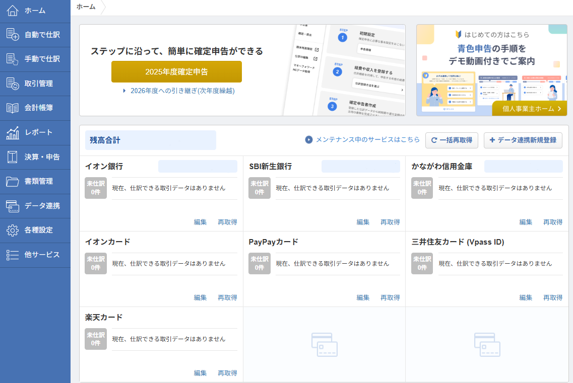The height and width of the screenshot is (383, 573).
Task: Click the Home house icon in sidebar
Action: point(13,11)
